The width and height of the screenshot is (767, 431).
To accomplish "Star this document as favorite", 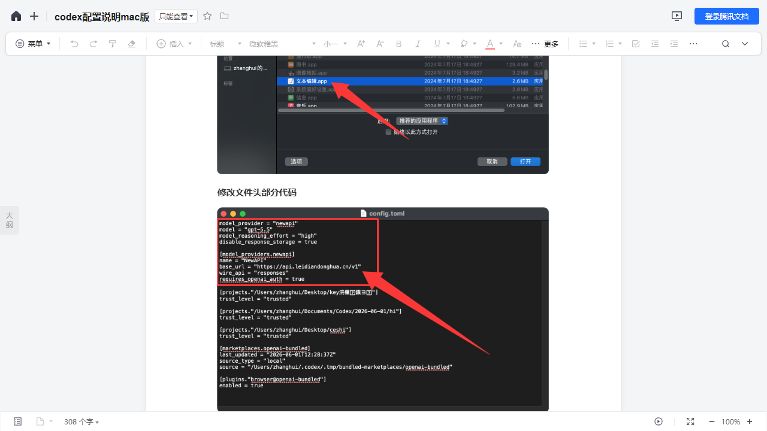I will point(207,16).
